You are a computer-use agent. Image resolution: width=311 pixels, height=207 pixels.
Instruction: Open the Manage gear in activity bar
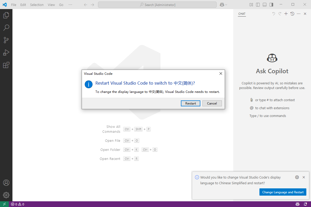(x=6, y=195)
